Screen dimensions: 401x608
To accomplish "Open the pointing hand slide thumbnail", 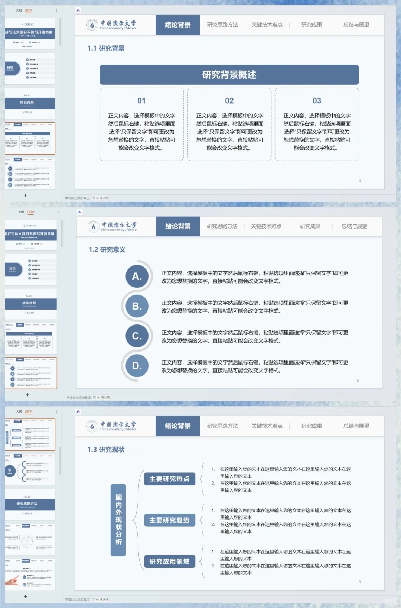I will [x=30, y=575].
